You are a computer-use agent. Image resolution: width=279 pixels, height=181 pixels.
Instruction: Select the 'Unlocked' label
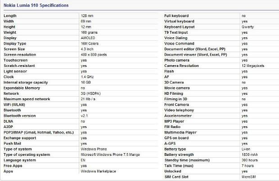coord(173,171)
